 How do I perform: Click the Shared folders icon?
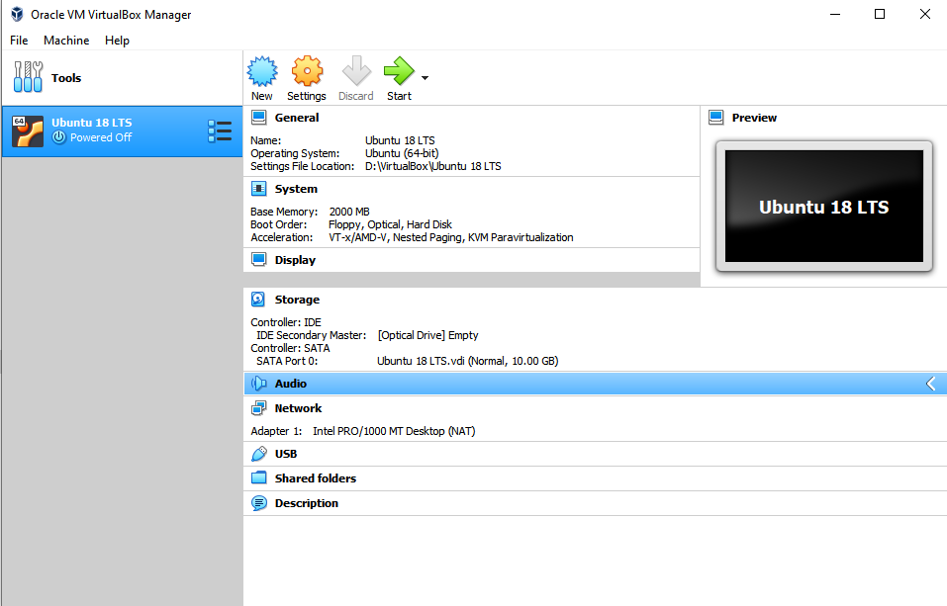[x=258, y=478]
